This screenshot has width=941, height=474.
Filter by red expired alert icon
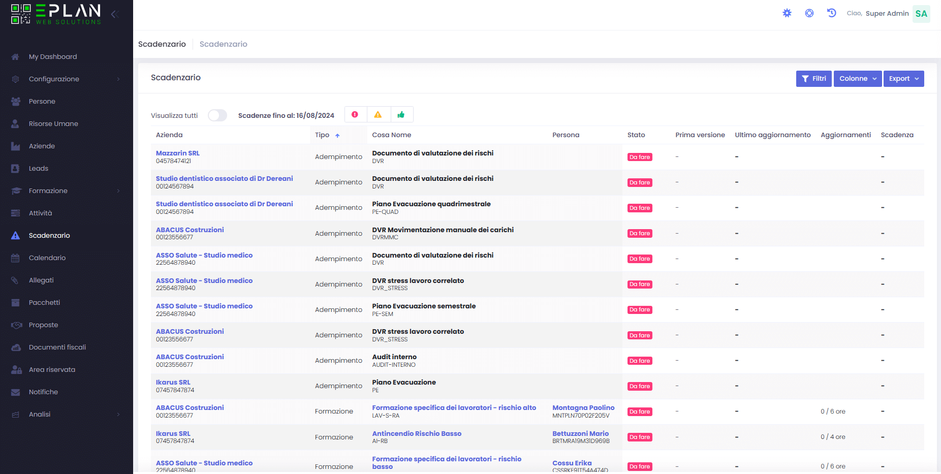tap(355, 115)
